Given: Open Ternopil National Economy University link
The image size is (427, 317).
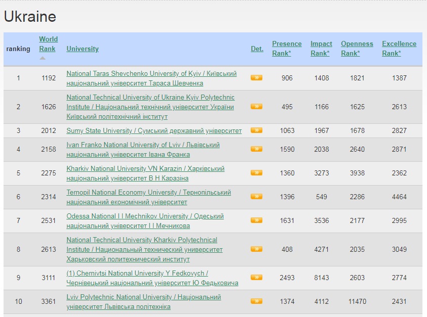Looking at the screenshot, I should [149, 197].
